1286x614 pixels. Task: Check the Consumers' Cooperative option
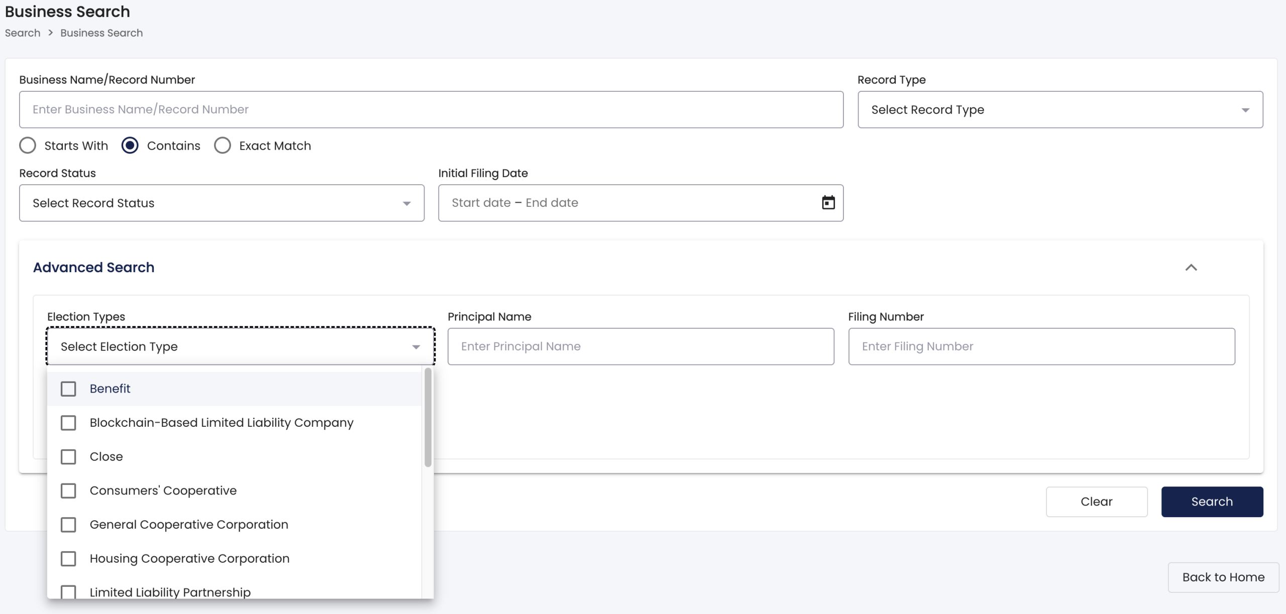[68, 490]
